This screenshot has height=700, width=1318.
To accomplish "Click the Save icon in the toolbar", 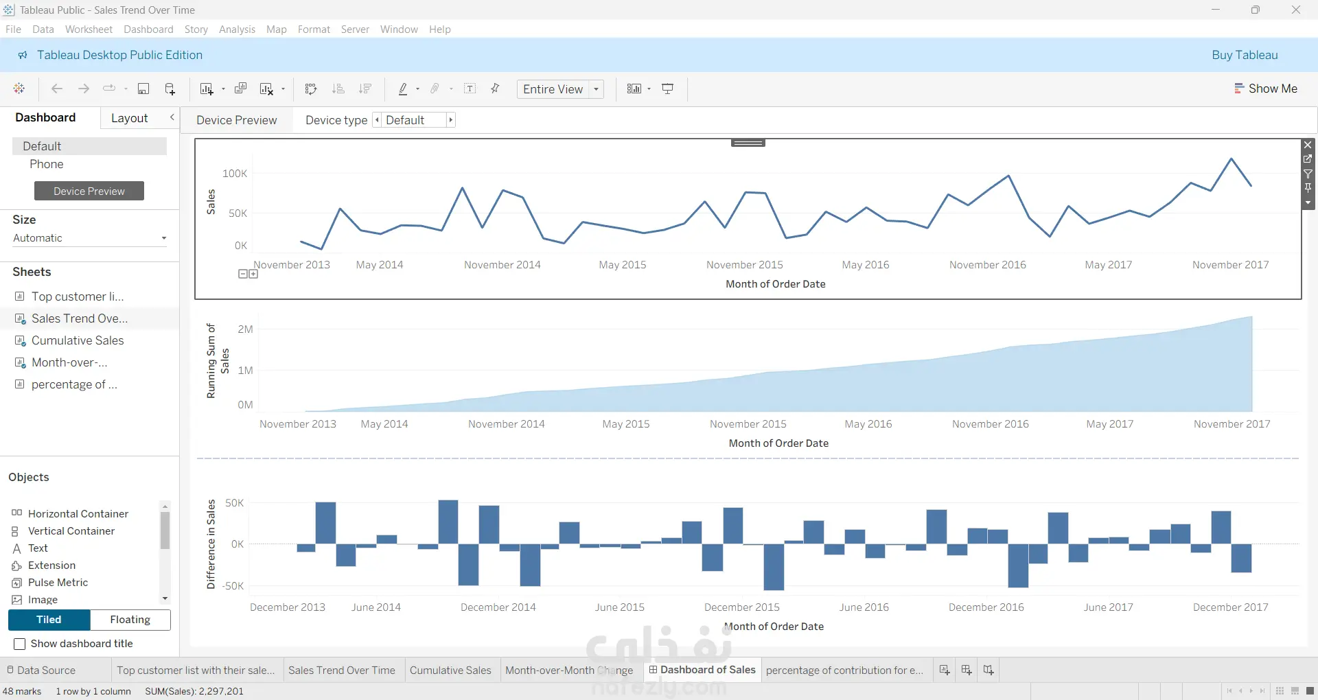I will [143, 89].
